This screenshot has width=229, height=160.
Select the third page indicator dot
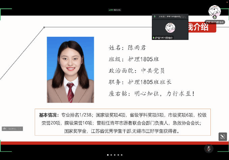115,155
